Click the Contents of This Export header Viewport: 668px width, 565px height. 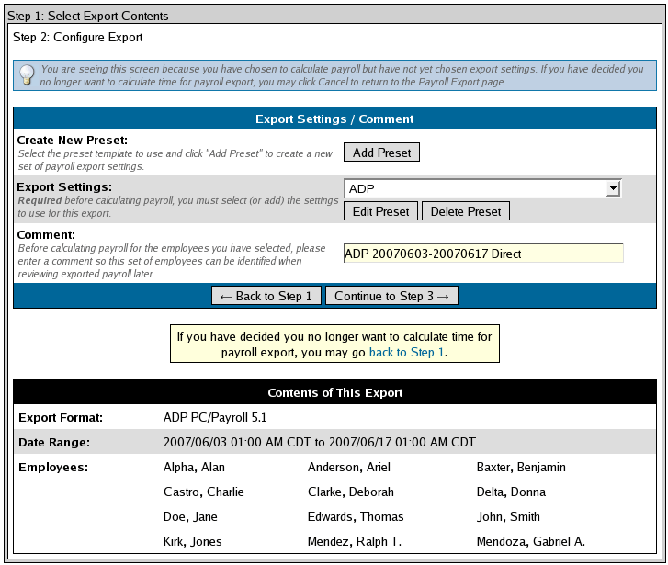coord(334,392)
